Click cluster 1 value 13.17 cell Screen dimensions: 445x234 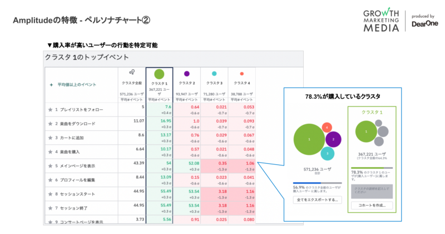[160, 138]
